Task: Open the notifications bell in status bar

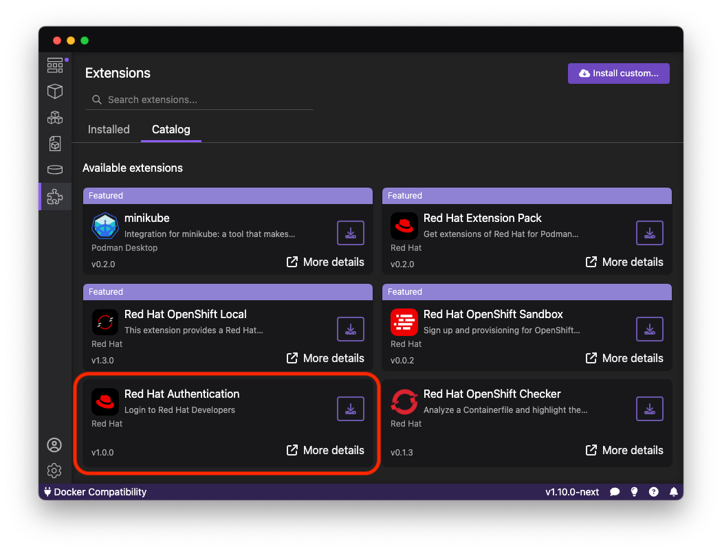Action: 673,492
